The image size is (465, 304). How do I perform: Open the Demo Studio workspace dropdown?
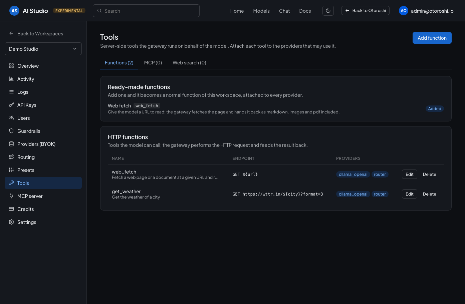(x=43, y=49)
